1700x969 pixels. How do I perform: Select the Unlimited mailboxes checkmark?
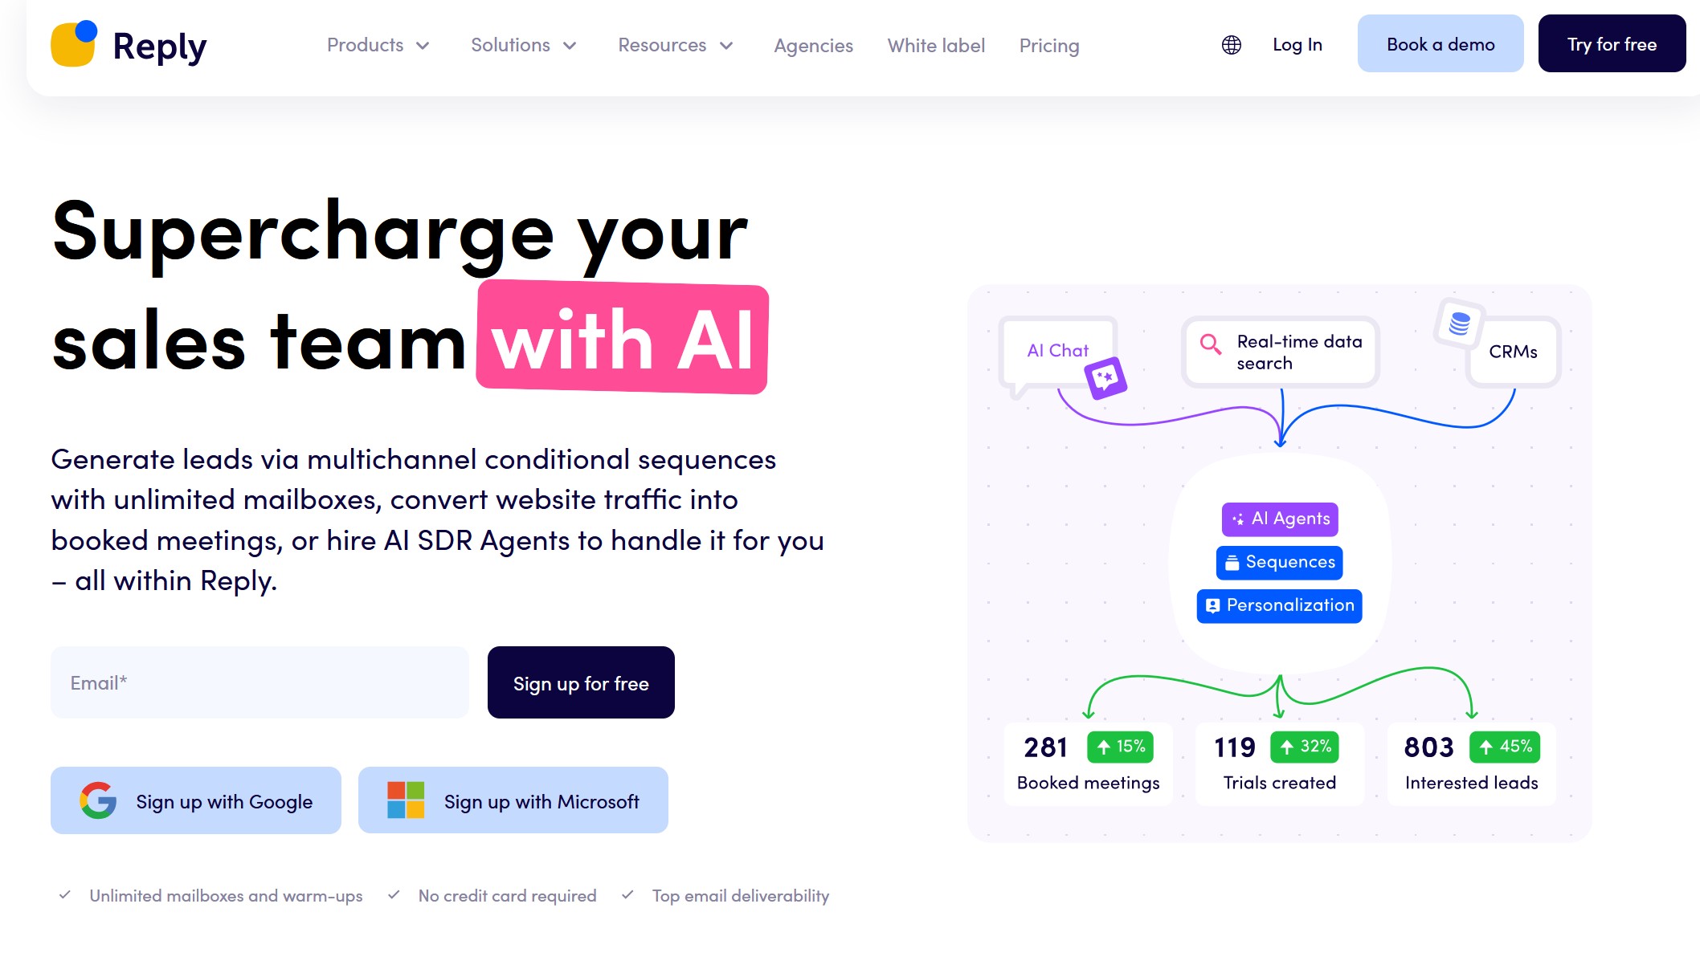(x=65, y=895)
